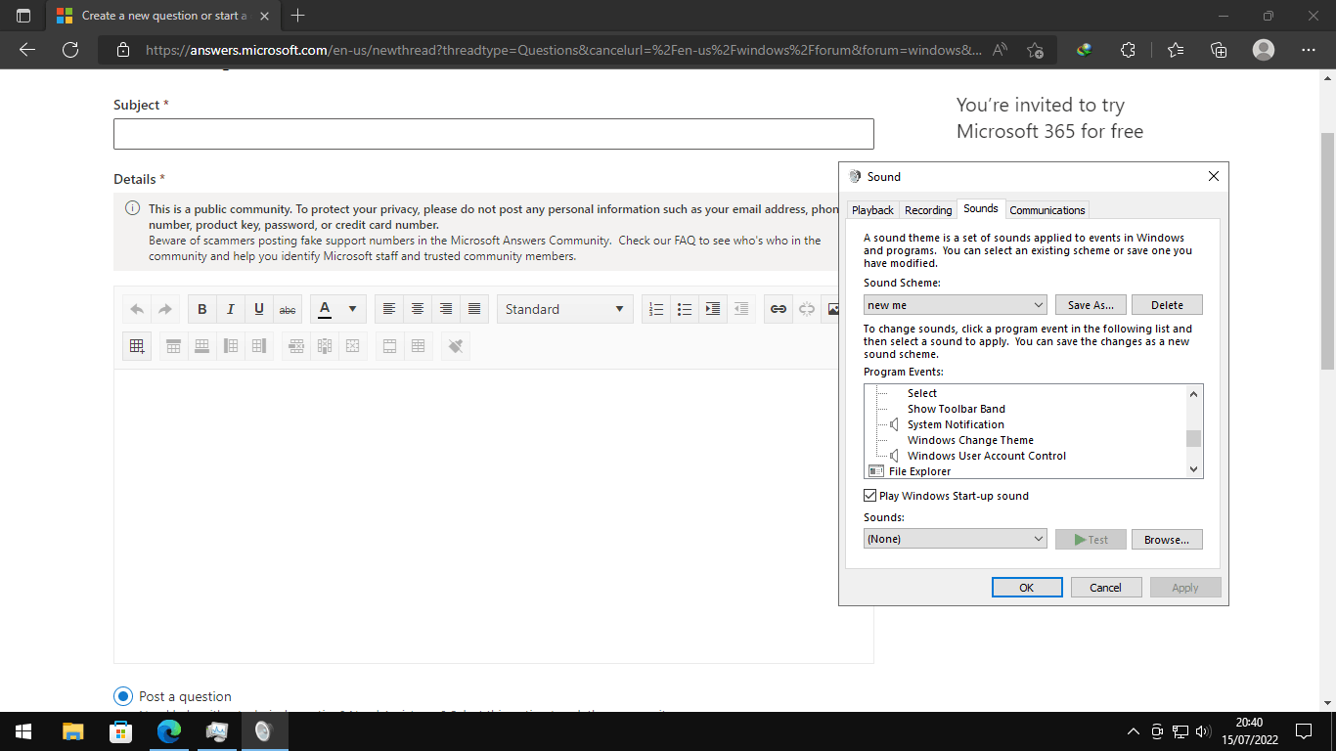Select the Post a question radio button
Image resolution: width=1336 pixels, height=751 pixels.
[121, 695]
